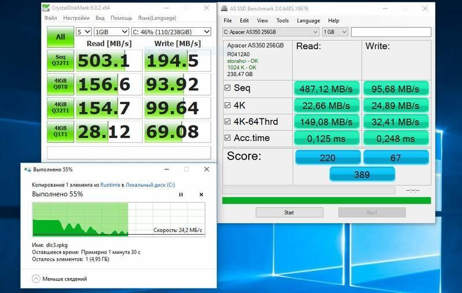The width and height of the screenshot is (462, 293).
Task: Open Вид menu in CrystalDiskMark
Action: point(100,18)
